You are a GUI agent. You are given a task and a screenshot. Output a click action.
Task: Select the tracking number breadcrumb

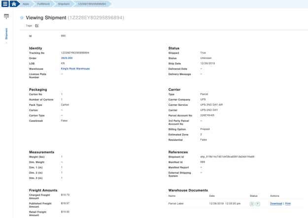(92, 4)
